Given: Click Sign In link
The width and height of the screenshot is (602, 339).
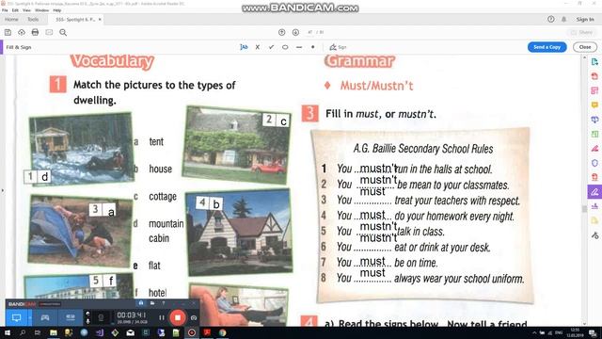Looking at the screenshot, I should [x=585, y=19].
